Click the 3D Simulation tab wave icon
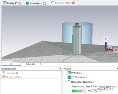Viewport: 118px width, 94px height. coord(28,3)
